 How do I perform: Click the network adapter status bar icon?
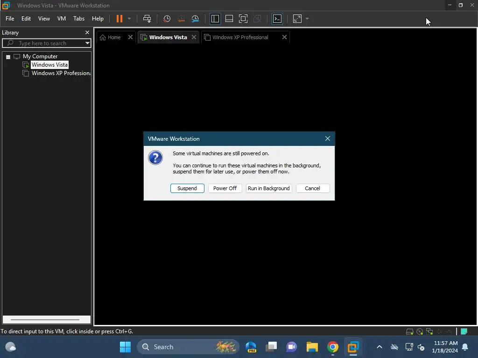click(x=429, y=331)
